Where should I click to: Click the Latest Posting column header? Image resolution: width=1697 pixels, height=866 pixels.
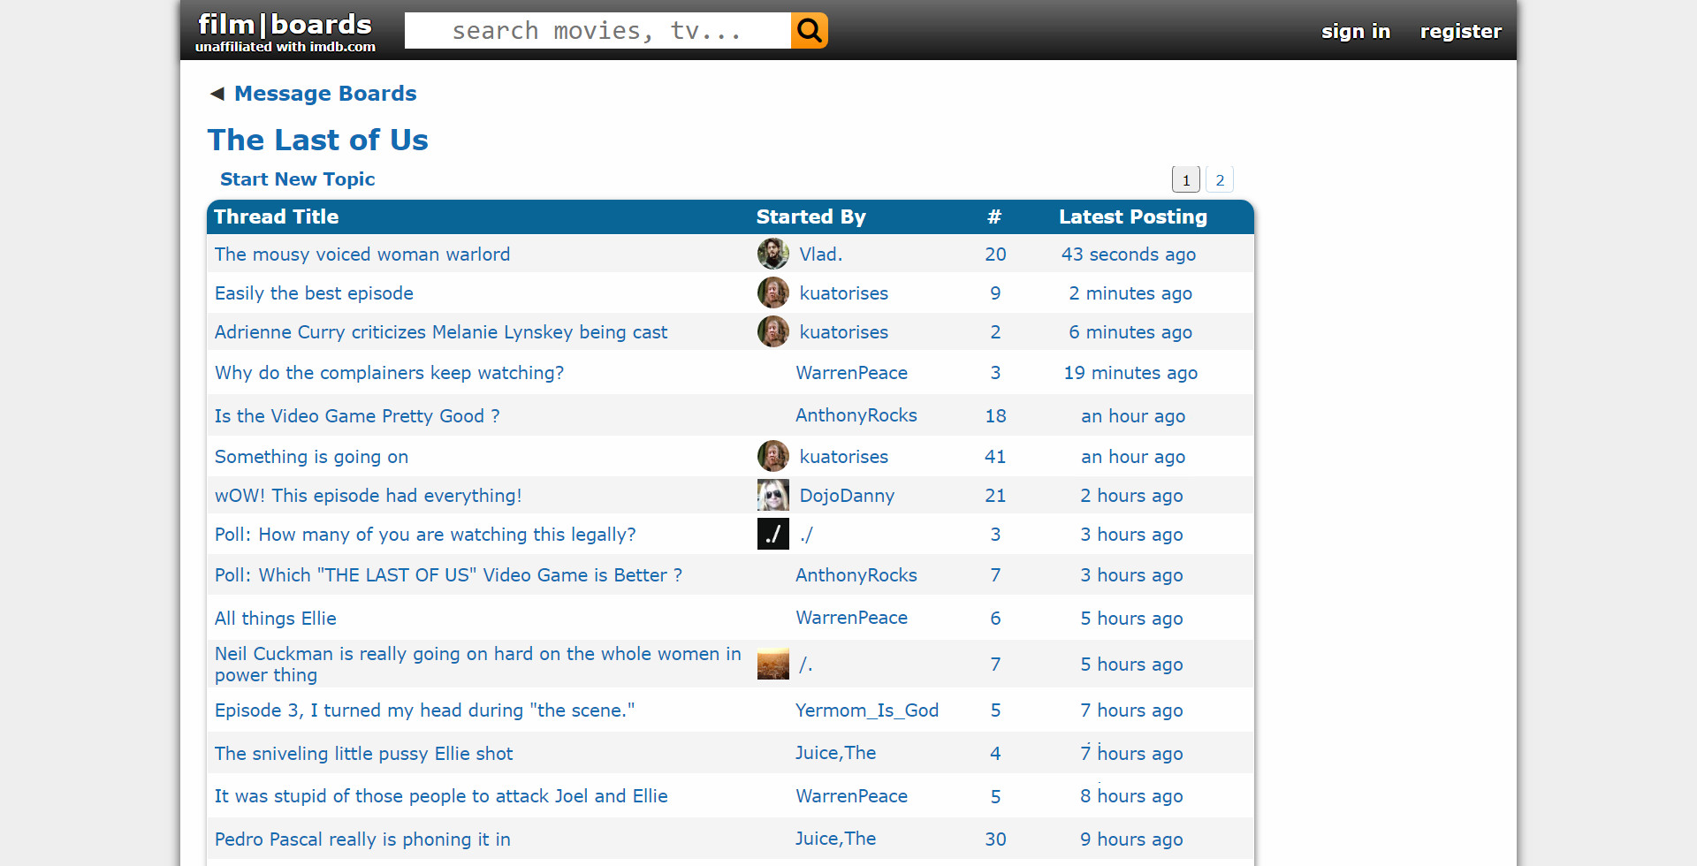point(1133,217)
